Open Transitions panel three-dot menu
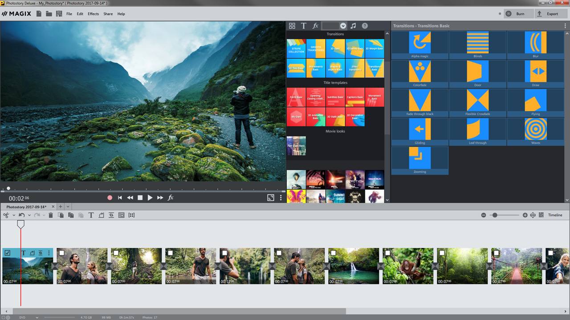The image size is (570, 320). tap(566, 26)
